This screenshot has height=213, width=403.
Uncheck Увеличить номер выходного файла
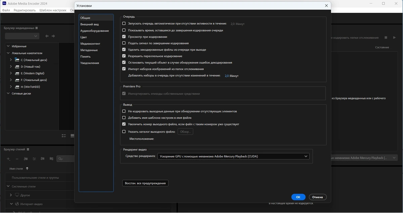(124, 124)
